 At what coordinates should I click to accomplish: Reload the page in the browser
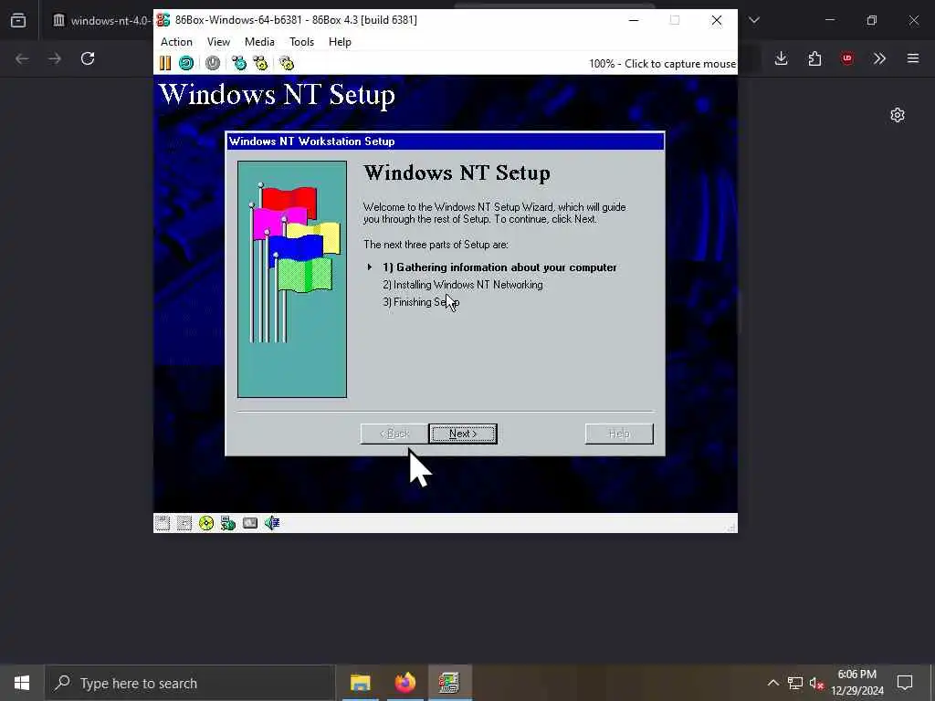[88, 58]
